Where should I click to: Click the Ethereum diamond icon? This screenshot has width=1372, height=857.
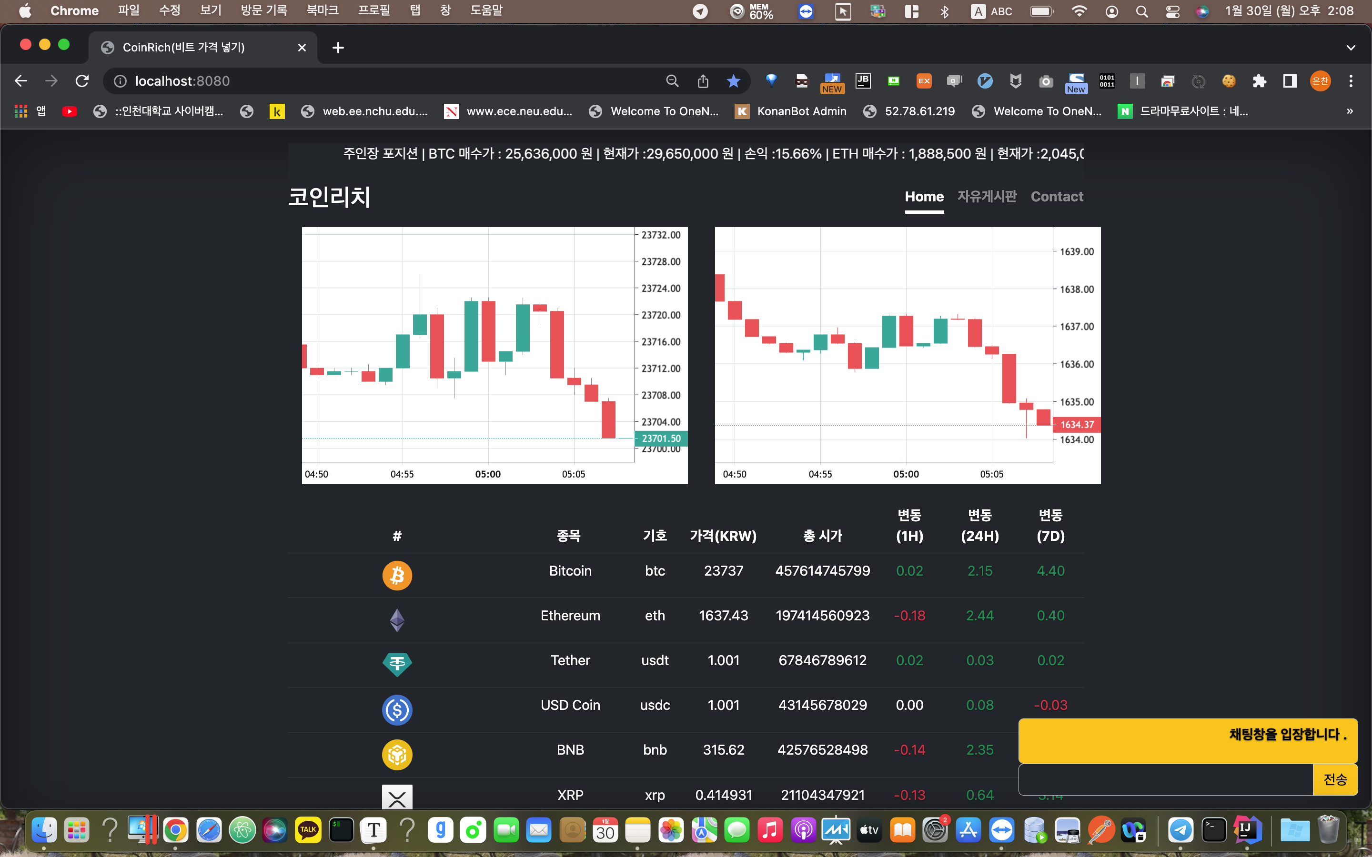pyautogui.click(x=397, y=619)
